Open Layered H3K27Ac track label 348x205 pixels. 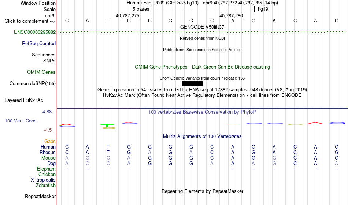[24, 100]
